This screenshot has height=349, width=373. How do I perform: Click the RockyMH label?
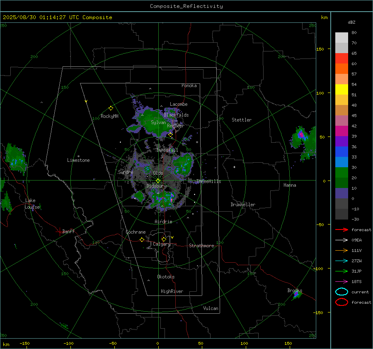click(x=109, y=116)
